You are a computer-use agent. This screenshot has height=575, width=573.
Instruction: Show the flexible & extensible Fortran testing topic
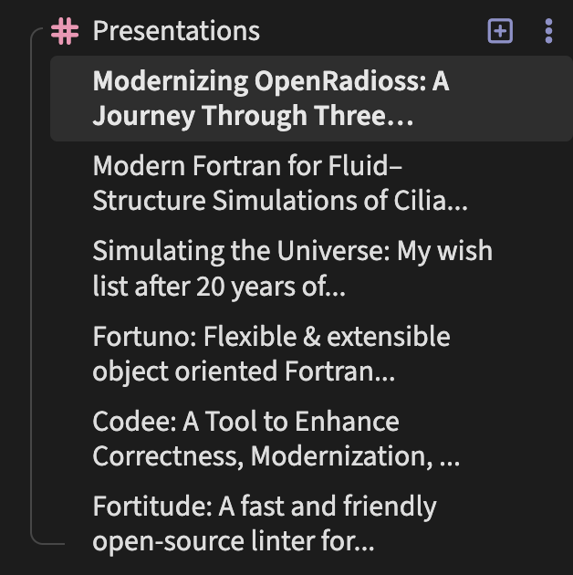tap(271, 354)
